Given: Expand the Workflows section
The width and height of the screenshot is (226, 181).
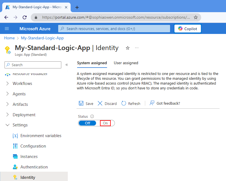Looking at the screenshot, I should tap(22, 83).
